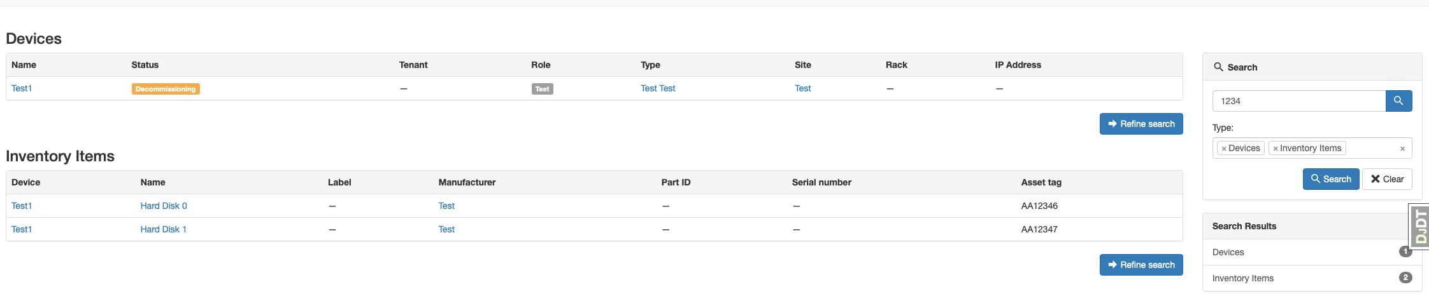The width and height of the screenshot is (1429, 301).
Task: Remove the Inventory Items tag from Type
Action: click(x=1276, y=149)
